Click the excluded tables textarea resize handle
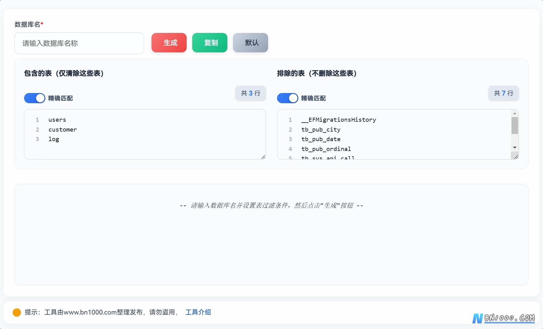Image resolution: width=543 pixels, height=329 pixels. pos(516,157)
